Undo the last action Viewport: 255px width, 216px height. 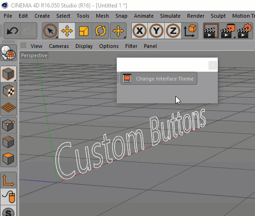pos(12,31)
